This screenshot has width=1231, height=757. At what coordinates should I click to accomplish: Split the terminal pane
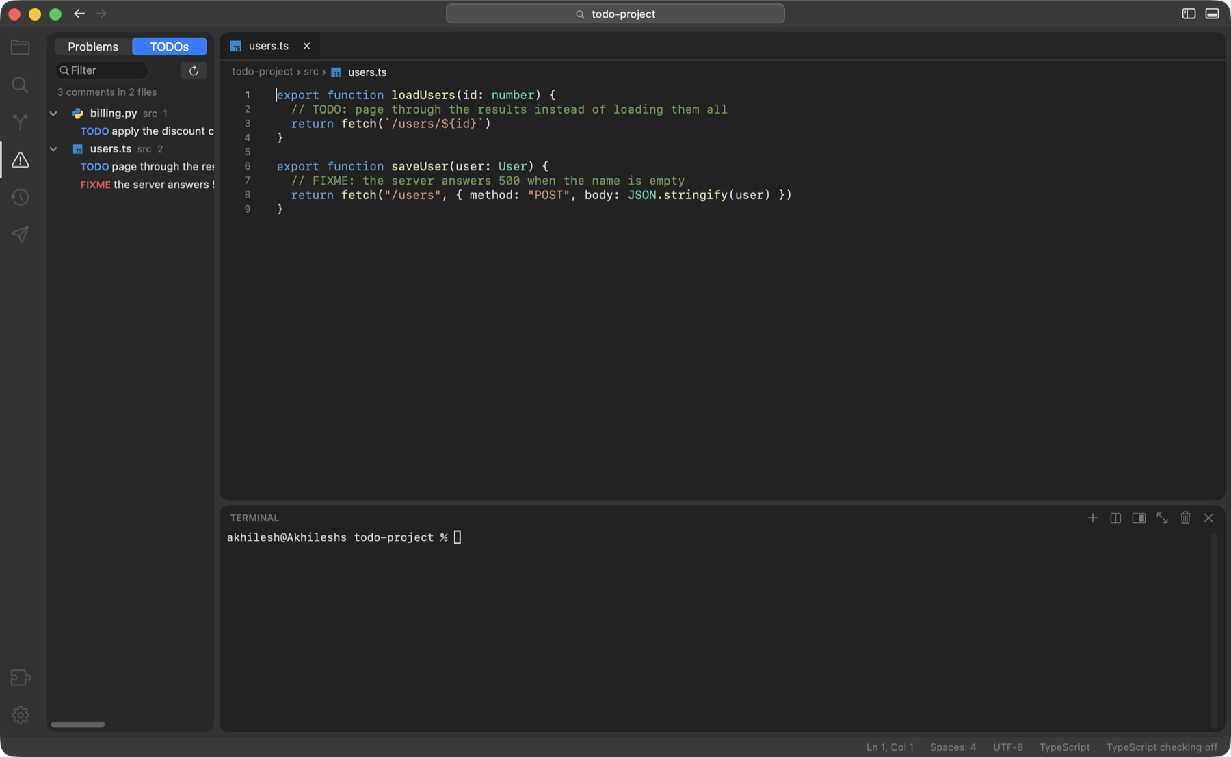(x=1115, y=518)
